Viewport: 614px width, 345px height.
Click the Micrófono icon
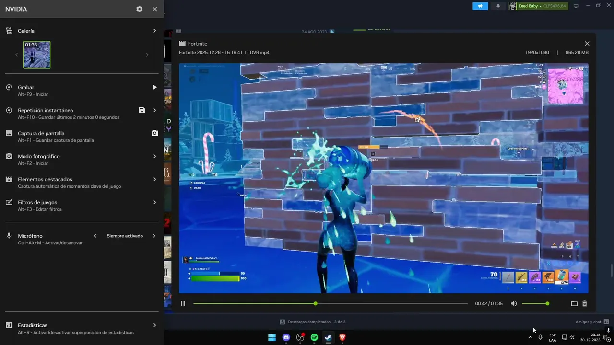[9, 236]
